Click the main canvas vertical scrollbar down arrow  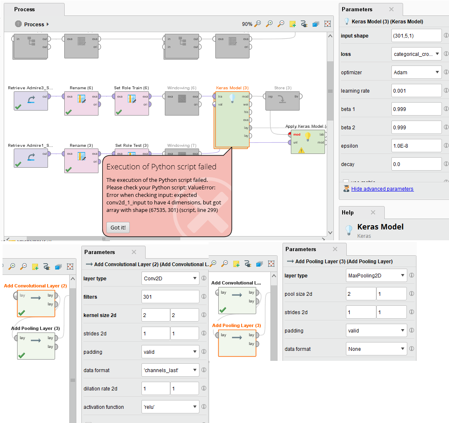click(330, 233)
